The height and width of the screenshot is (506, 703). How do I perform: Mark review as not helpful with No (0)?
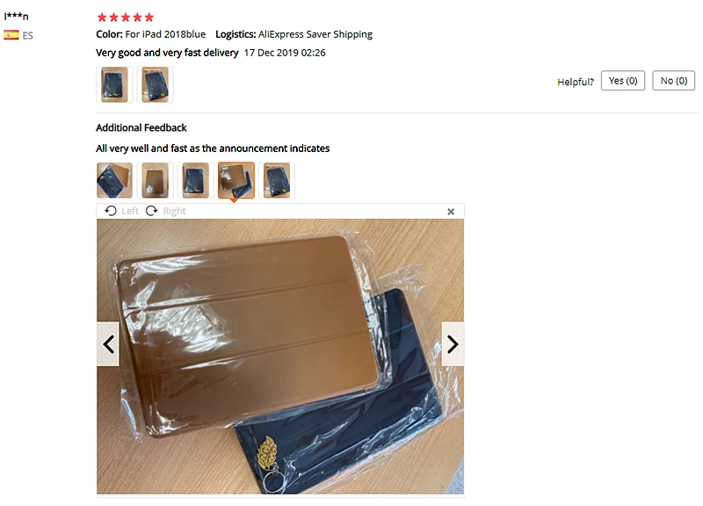pyautogui.click(x=673, y=81)
